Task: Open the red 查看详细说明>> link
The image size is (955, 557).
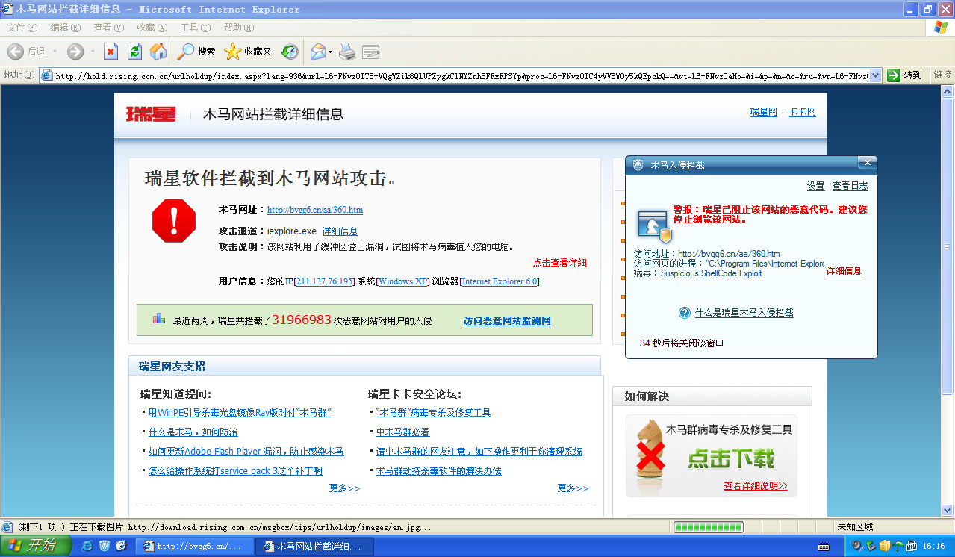Action: 756,486
